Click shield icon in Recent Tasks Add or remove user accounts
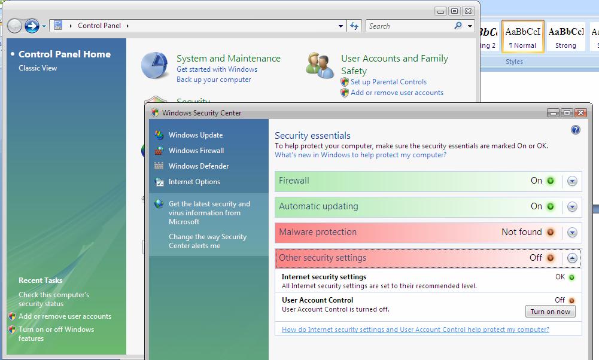This screenshot has height=360, width=599. point(12,316)
